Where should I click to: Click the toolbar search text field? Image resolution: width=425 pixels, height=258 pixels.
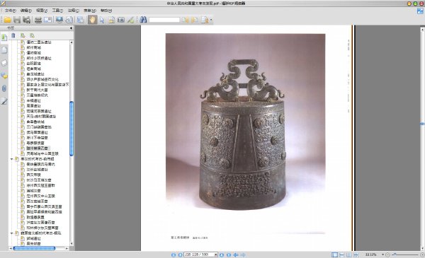click(164, 20)
